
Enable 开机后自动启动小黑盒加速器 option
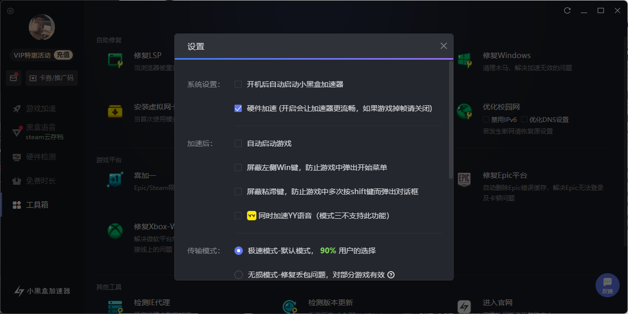click(x=238, y=83)
